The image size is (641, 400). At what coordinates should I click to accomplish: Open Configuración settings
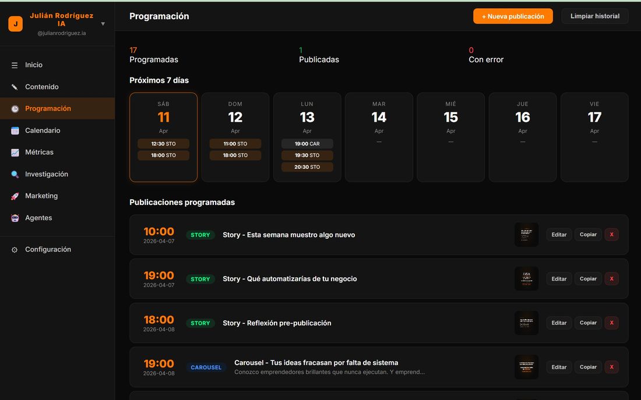click(57, 249)
